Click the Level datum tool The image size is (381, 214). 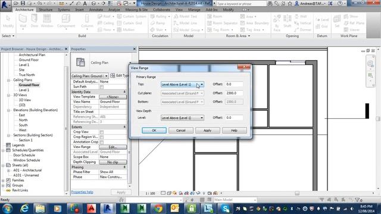click(322, 20)
